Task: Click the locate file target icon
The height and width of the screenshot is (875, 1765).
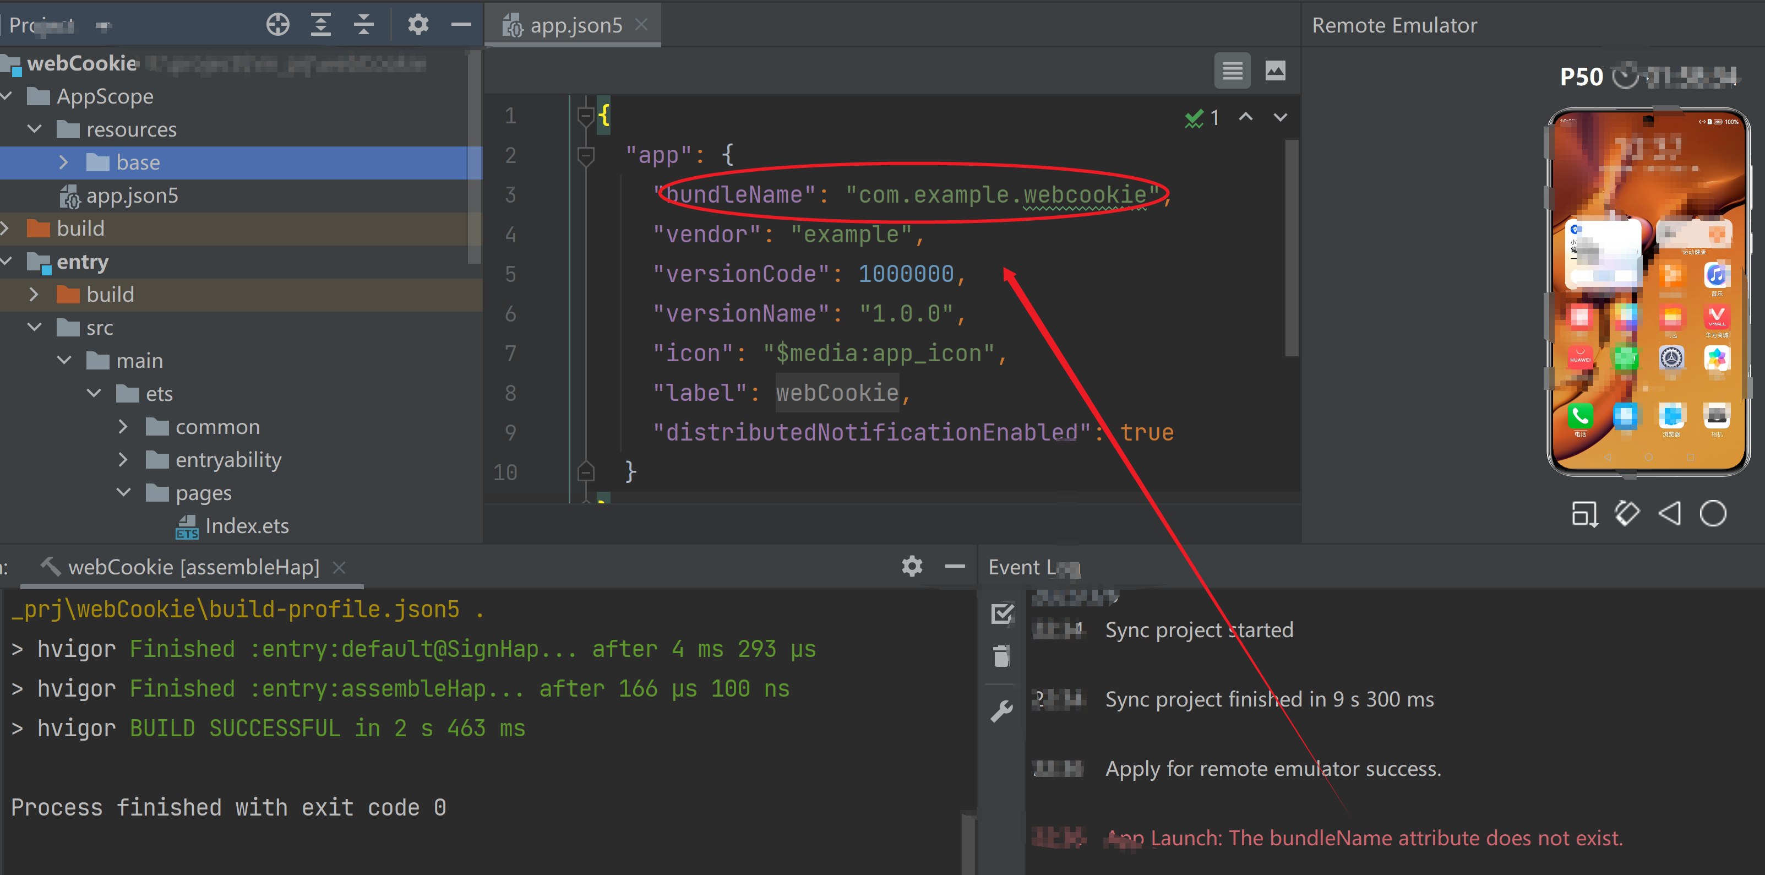Action: 277,25
